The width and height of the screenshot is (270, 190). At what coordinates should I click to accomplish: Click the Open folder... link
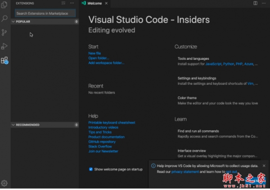click(99, 58)
